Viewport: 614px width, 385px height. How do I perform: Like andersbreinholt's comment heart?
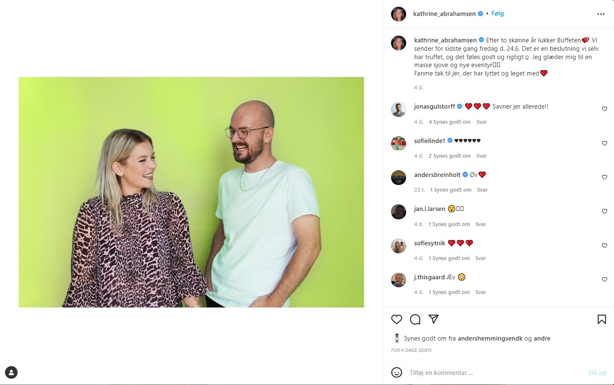(604, 177)
